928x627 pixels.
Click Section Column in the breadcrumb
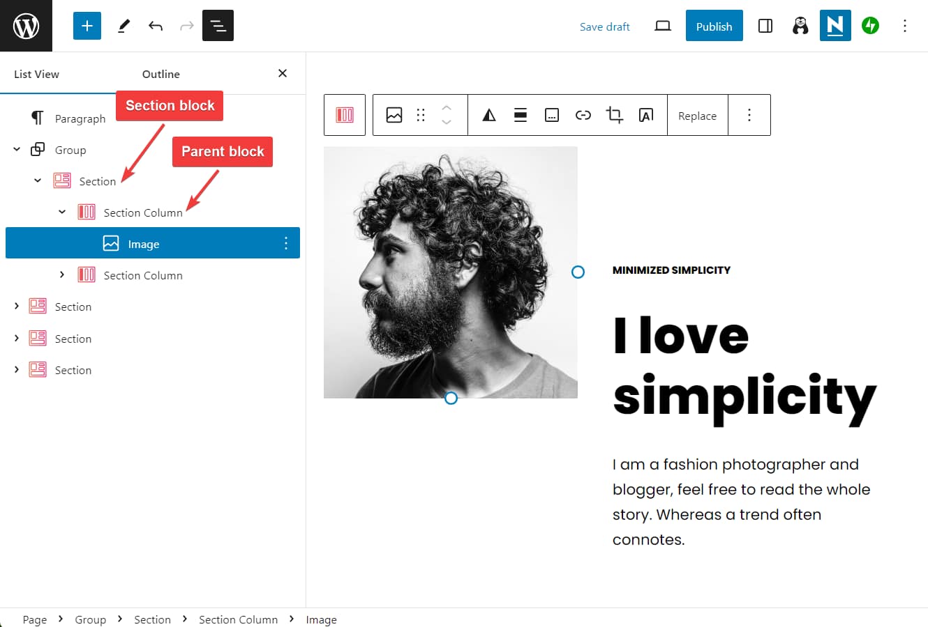[x=238, y=619]
